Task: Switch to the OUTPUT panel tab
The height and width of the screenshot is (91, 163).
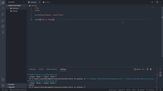Action: tap(41, 69)
